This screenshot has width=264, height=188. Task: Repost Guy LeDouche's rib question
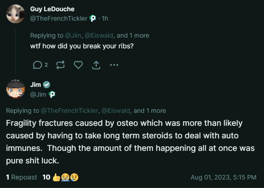(x=60, y=65)
